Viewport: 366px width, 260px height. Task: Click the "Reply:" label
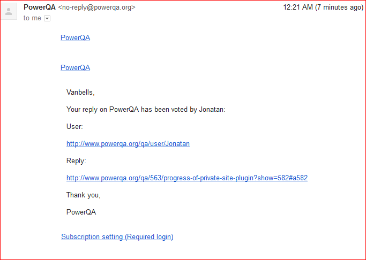[76, 160]
